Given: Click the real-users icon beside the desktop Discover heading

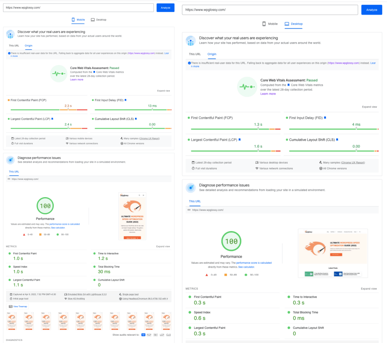Looking at the screenshot, I should coord(190,41).
